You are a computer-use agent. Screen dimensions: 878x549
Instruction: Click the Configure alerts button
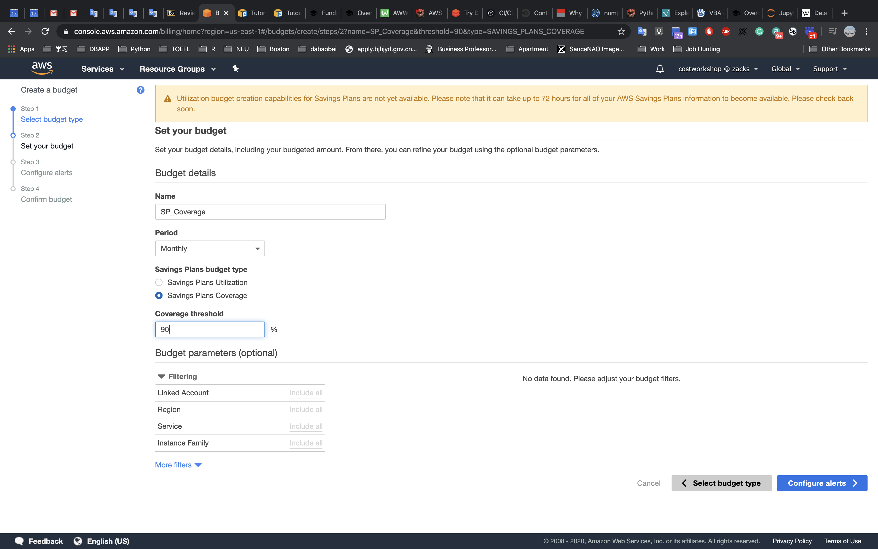point(822,483)
